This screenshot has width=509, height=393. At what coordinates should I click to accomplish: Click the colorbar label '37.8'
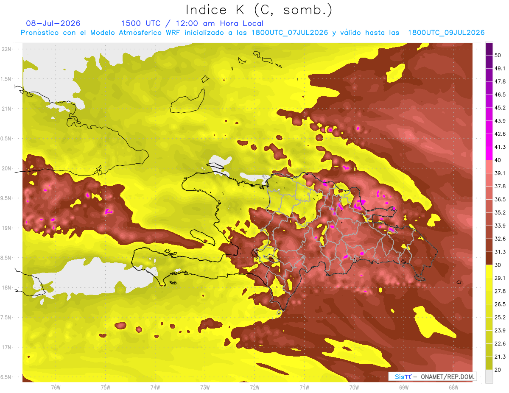coord(500,186)
